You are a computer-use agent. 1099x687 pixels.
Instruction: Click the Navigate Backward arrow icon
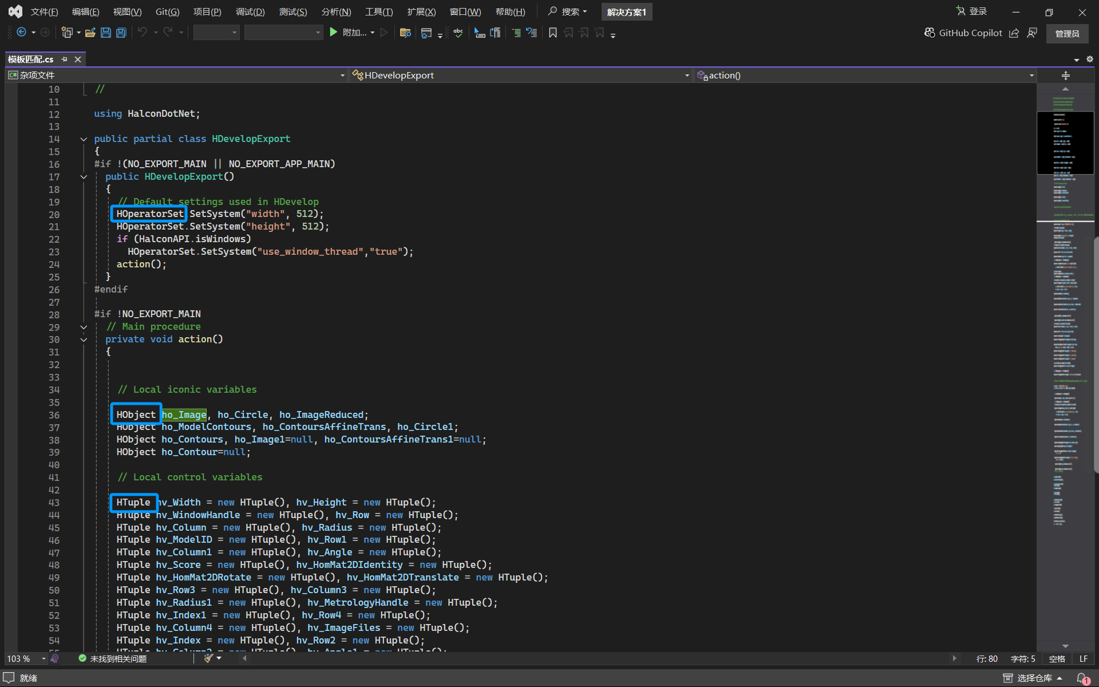[x=21, y=33]
